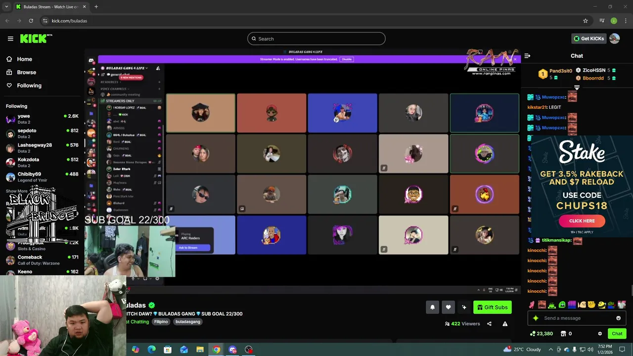
Task: Click the Get KICKs button
Action: (x=588, y=39)
